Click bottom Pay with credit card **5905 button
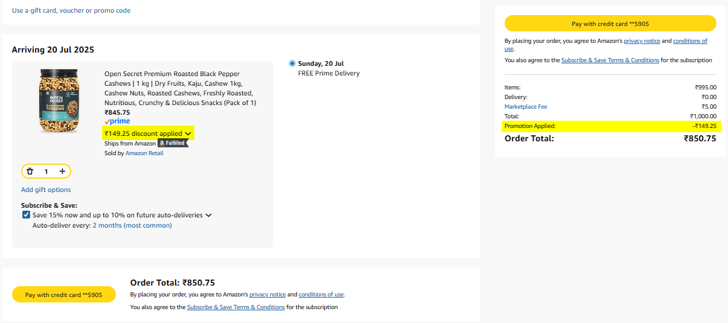Viewport: 728px width, 323px height. tap(64, 295)
